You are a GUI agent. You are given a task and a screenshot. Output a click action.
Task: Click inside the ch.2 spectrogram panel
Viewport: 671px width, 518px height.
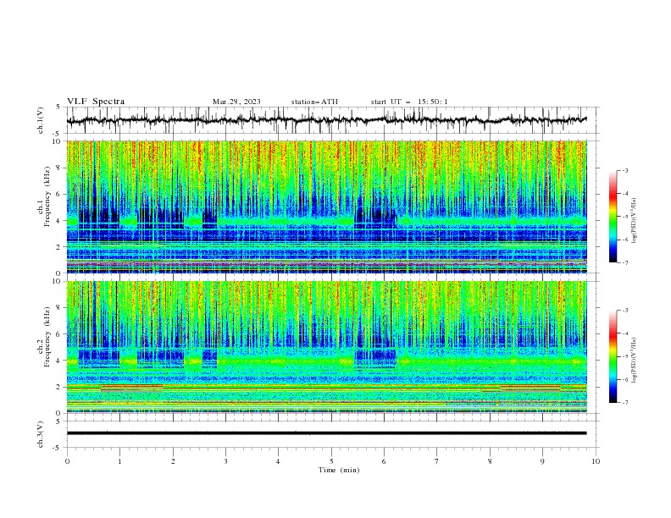click(x=326, y=347)
